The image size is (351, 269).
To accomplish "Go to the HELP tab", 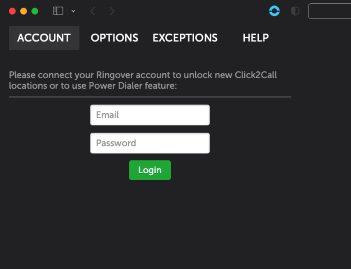I will point(255,38).
